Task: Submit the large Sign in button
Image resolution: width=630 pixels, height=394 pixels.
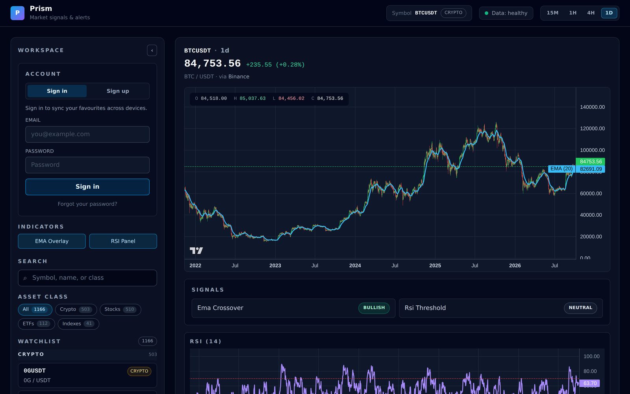Action: [x=87, y=187]
